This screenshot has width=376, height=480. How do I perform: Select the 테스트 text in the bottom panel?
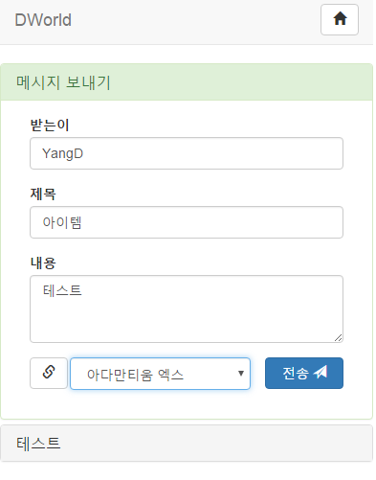click(x=38, y=444)
